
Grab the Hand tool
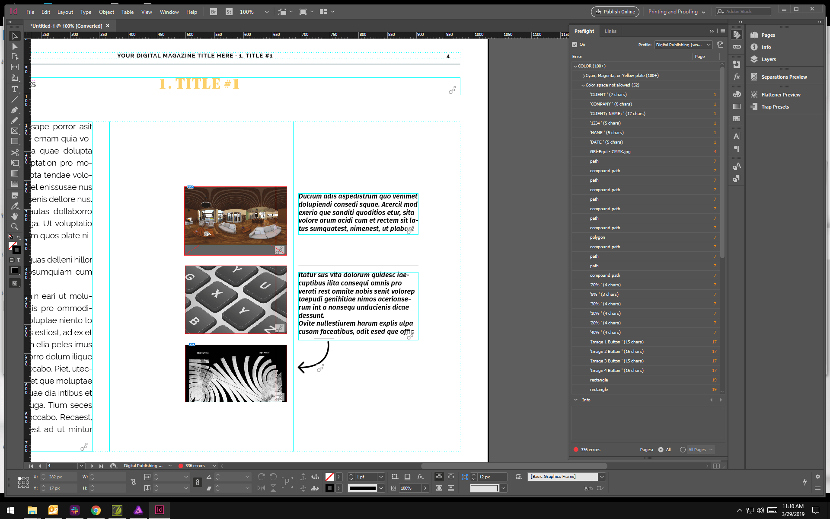(15, 216)
